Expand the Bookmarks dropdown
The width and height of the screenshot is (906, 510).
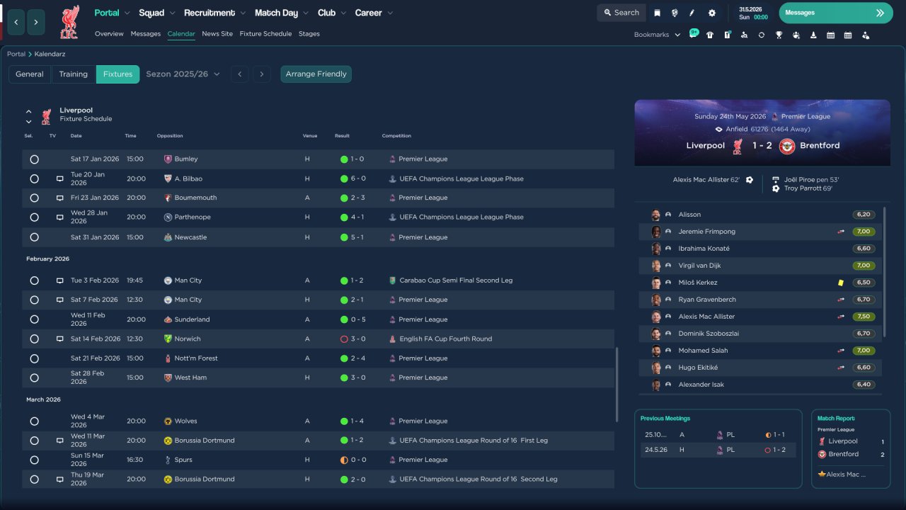pos(657,35)
